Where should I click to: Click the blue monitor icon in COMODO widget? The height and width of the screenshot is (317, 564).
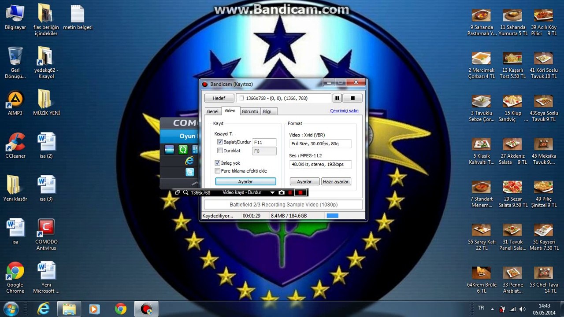pos(170,150)
